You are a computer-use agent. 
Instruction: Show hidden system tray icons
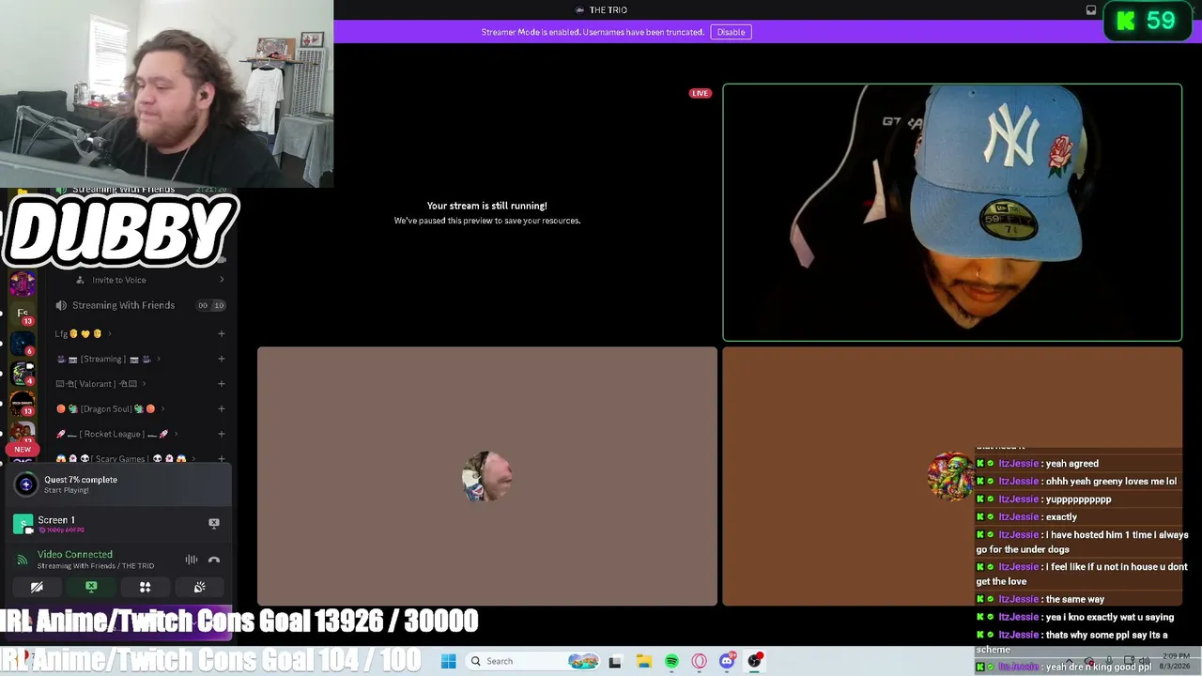pos(1070,662)
